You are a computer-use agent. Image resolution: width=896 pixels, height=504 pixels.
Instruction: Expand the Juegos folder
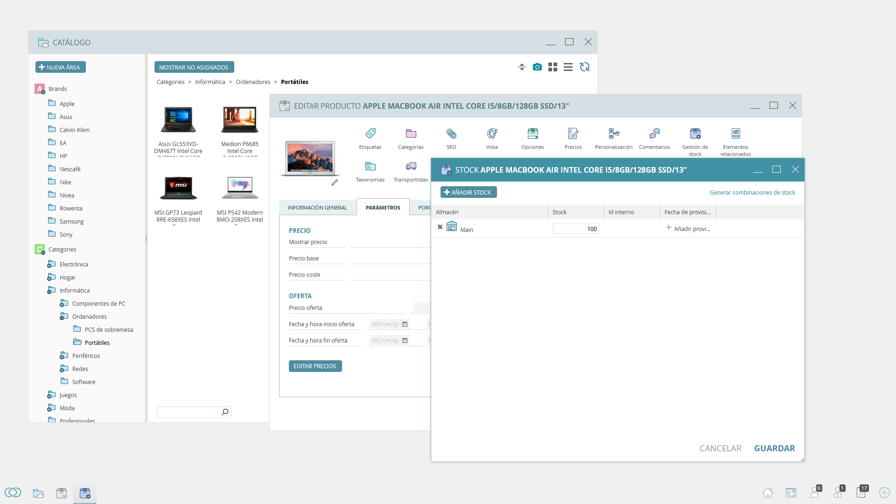pos(49,397)
